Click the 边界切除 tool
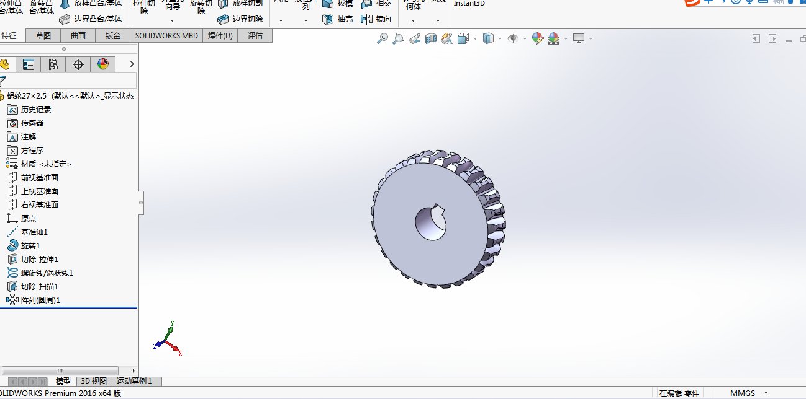Viewport: 806px width, 399px height. click(x=240, y=19)
